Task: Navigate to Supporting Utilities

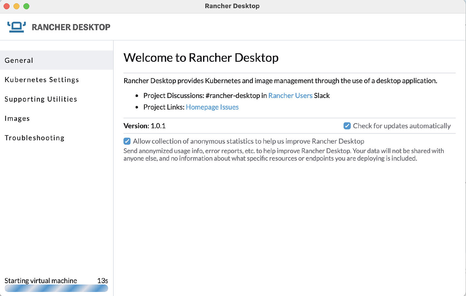Action: pos(41,99)
